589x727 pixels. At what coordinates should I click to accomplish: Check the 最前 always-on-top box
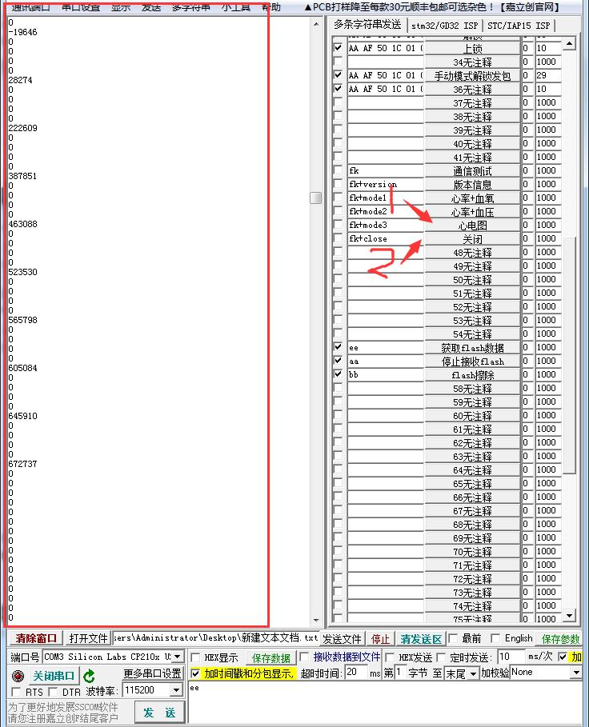[x=453, y=638]
